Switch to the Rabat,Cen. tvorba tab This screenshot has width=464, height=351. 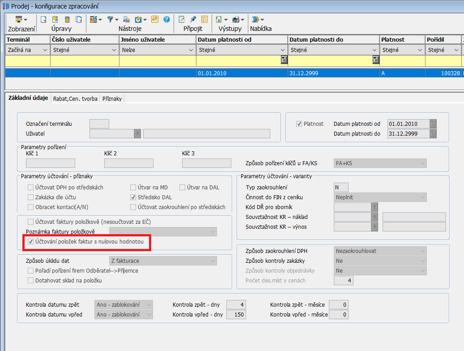tap(75, 99)
